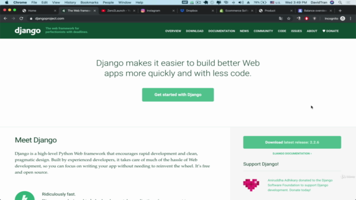This screenshot has height=200, width=356.
Task: Go to the Download nav link
Action: tap(195, 31)
